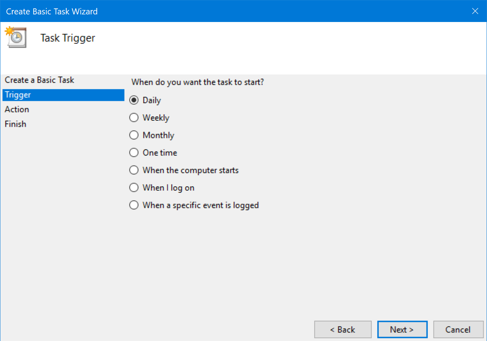Jump to the Action step
487x341 pixels.
click(17, 110)
